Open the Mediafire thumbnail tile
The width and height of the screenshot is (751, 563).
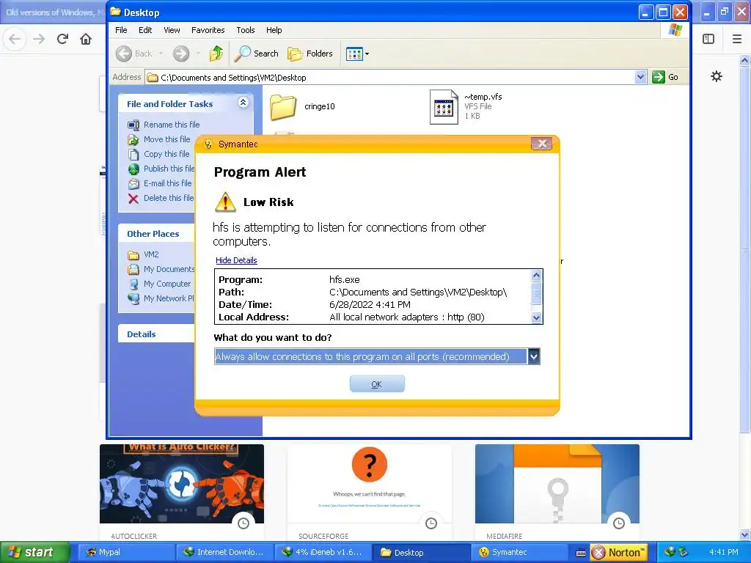pyautogui.click(x=557, y=492)
